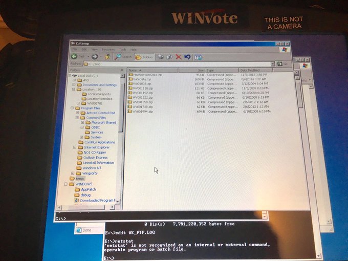Sort by the Date Modified column header
The width and height of the screenshot is (348, 261).
(256, 70)
